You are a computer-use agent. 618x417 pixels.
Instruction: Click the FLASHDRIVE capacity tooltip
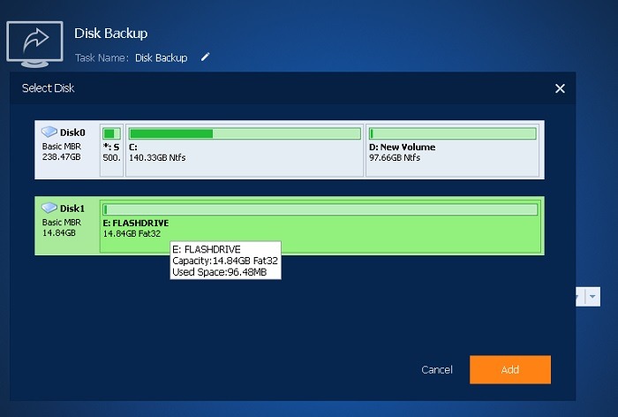224,261
